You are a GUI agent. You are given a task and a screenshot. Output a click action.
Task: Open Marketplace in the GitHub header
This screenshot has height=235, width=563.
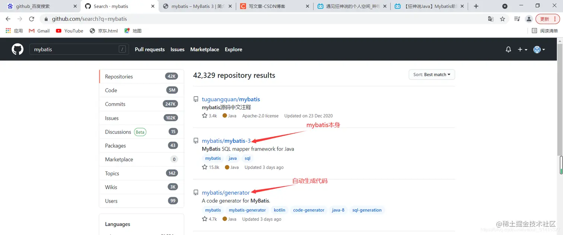204,49
